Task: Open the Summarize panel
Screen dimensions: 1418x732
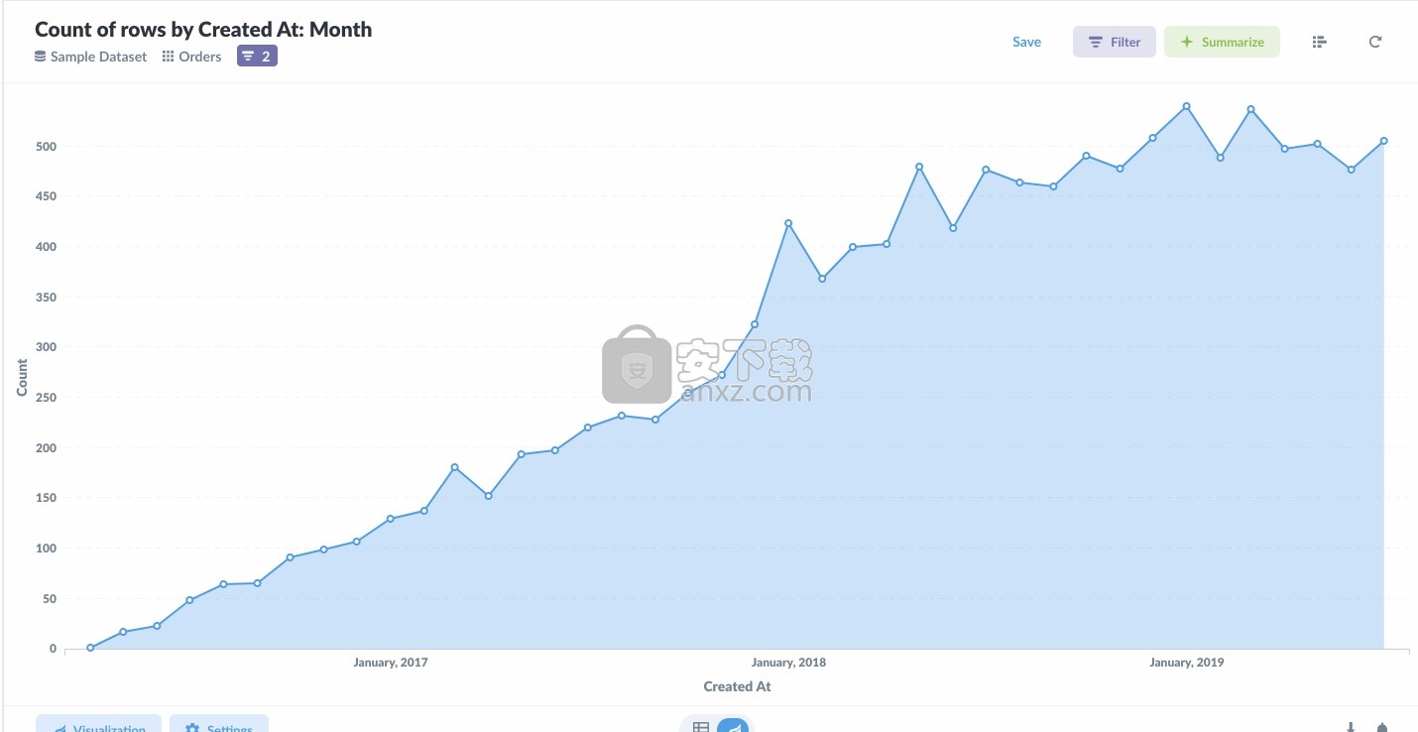Action: pos(1222,42)
